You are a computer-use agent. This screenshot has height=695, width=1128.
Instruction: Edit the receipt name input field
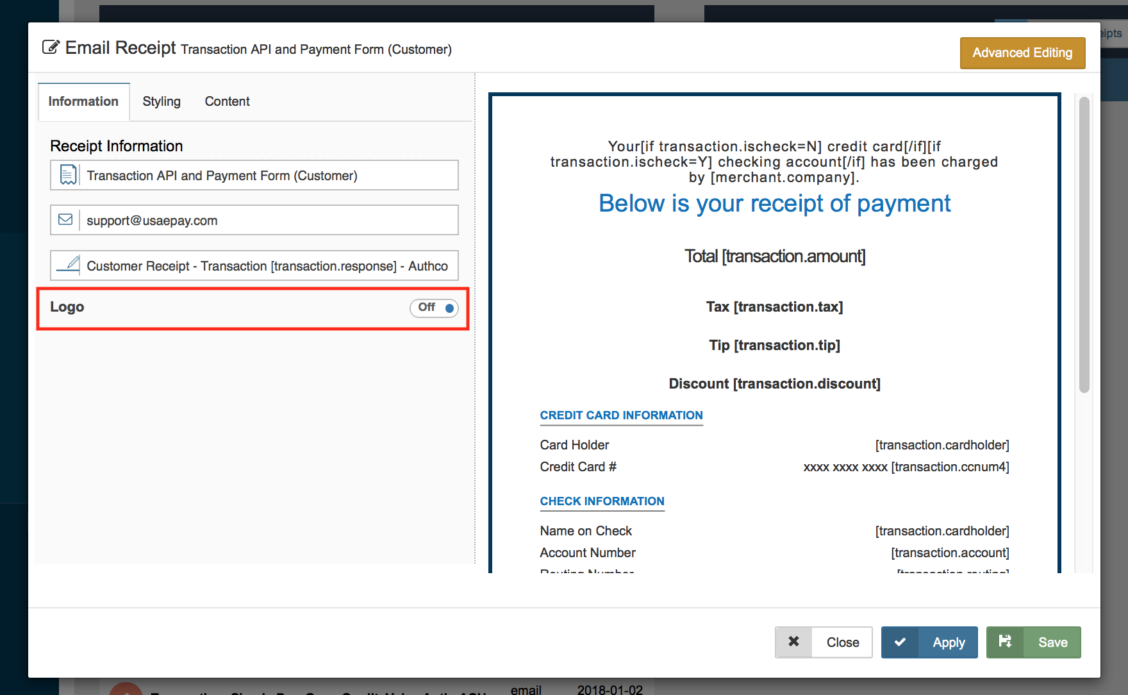coord(269,175)
